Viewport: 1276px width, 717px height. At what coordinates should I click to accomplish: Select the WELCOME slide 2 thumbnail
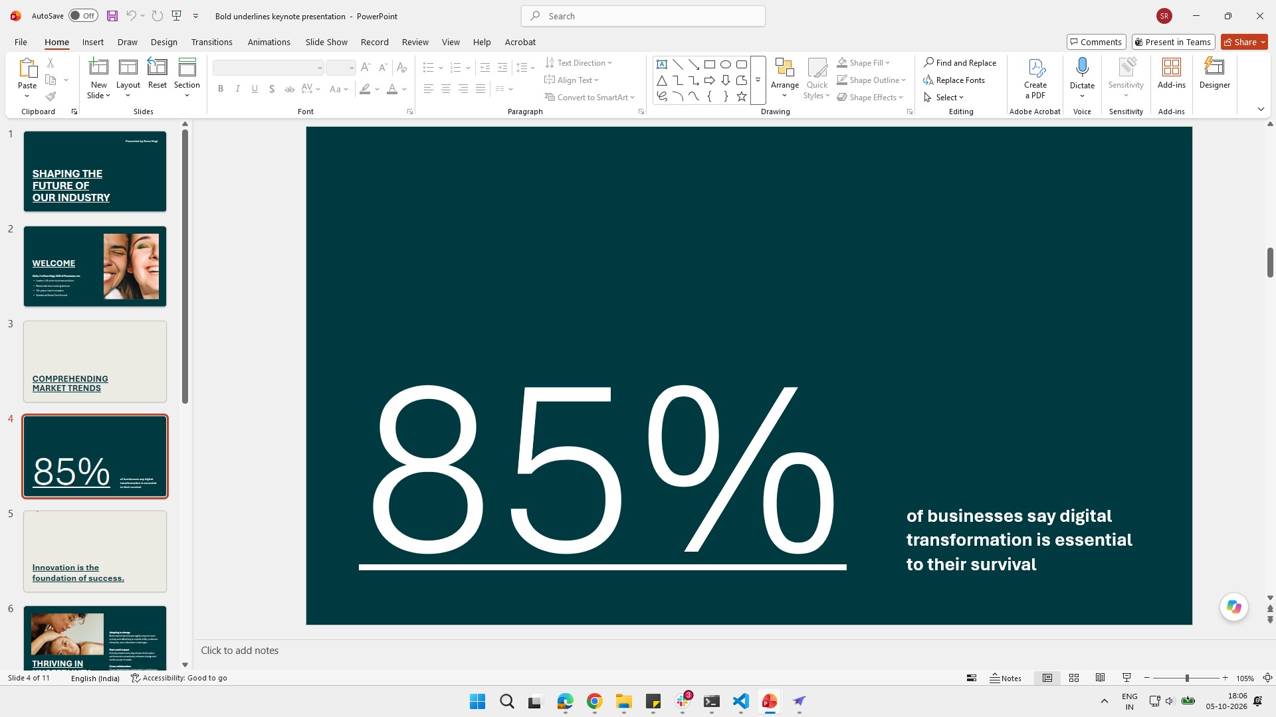pyautogui.click(x=95, y=266)
